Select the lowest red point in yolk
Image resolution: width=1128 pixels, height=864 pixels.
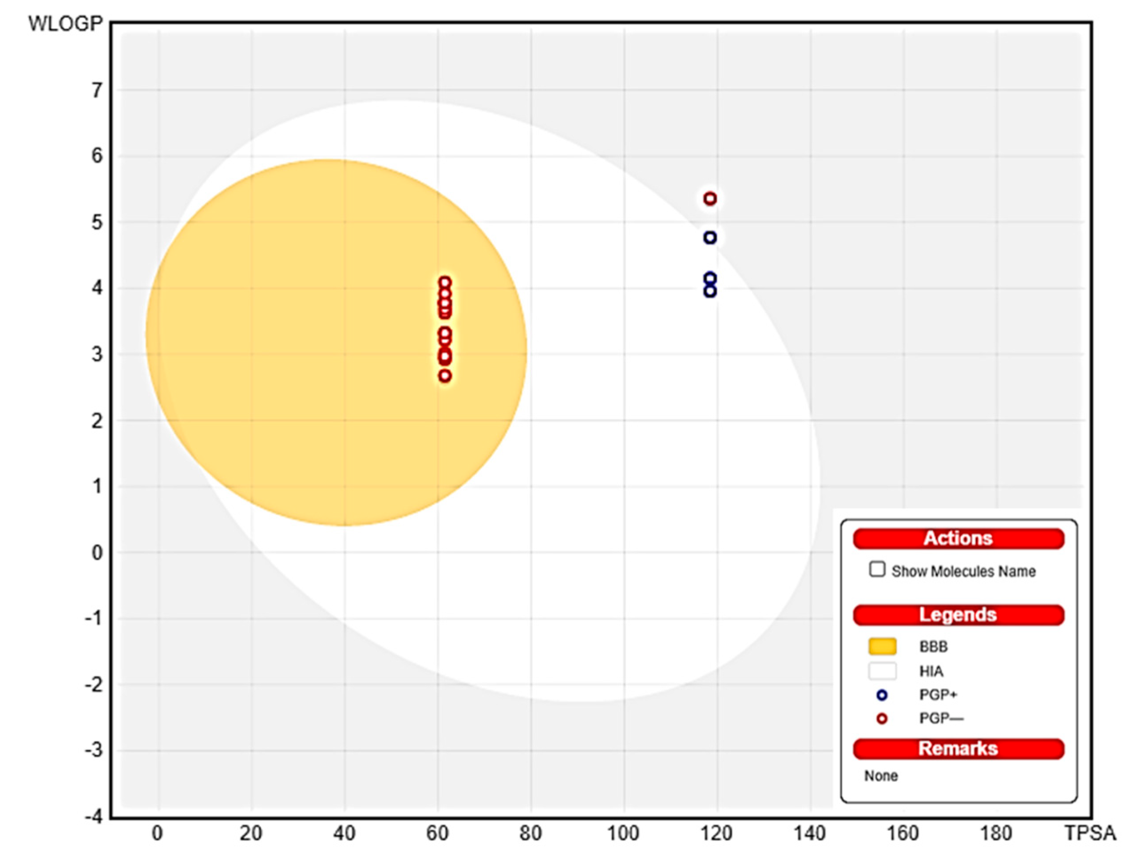click(445, 376)
